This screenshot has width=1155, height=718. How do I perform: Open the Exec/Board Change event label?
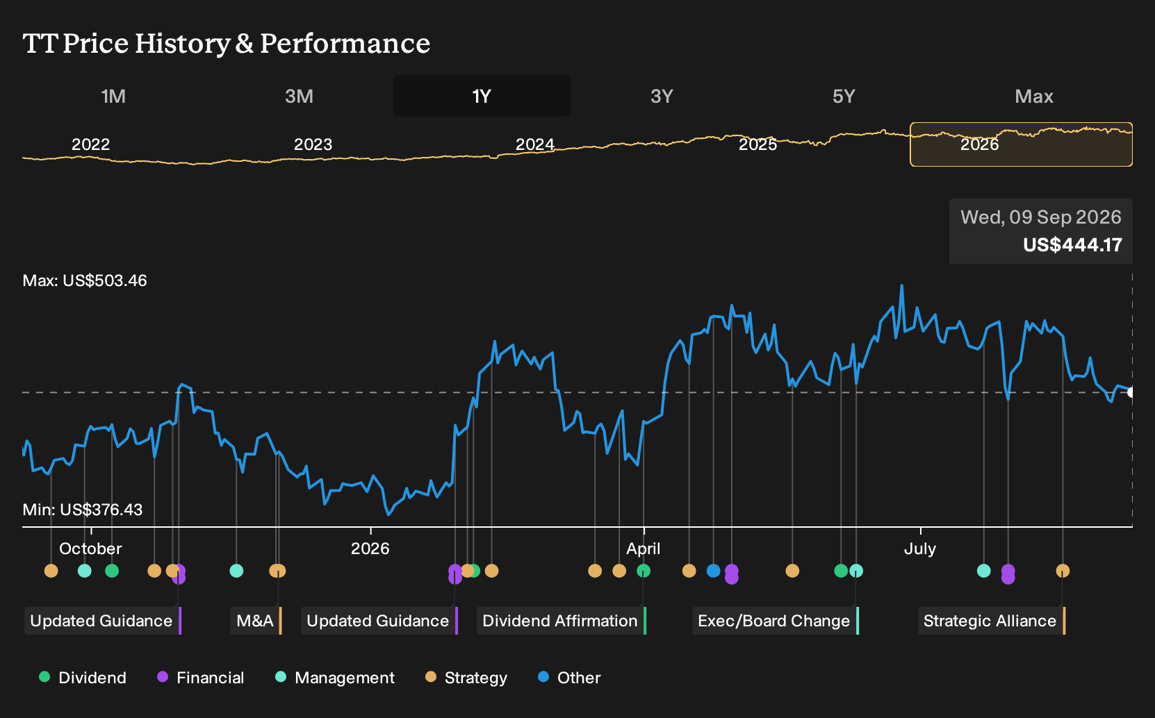[x=775, y=621]
